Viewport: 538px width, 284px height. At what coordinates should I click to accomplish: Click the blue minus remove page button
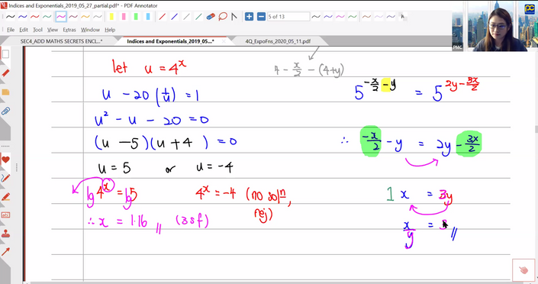(x=261, y=17)
